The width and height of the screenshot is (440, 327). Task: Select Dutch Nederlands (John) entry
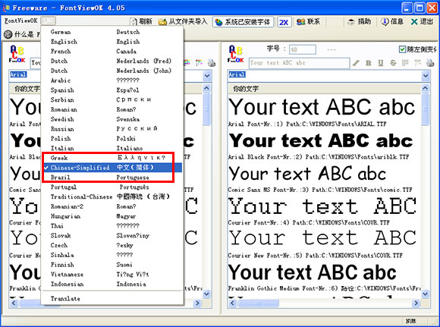pos(112,71)
